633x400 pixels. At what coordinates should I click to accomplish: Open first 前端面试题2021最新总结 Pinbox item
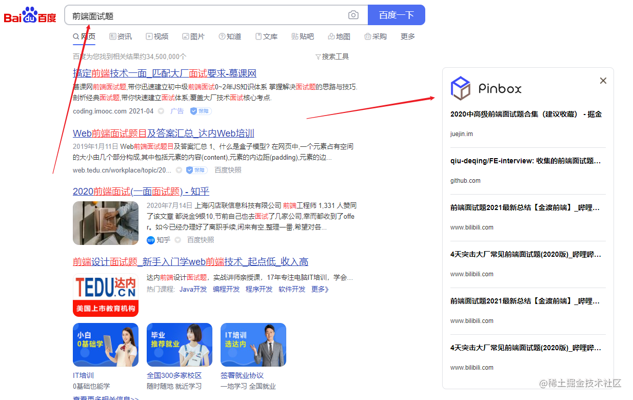pos(526,208)
